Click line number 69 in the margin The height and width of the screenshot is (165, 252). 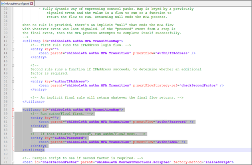point(6,154)
